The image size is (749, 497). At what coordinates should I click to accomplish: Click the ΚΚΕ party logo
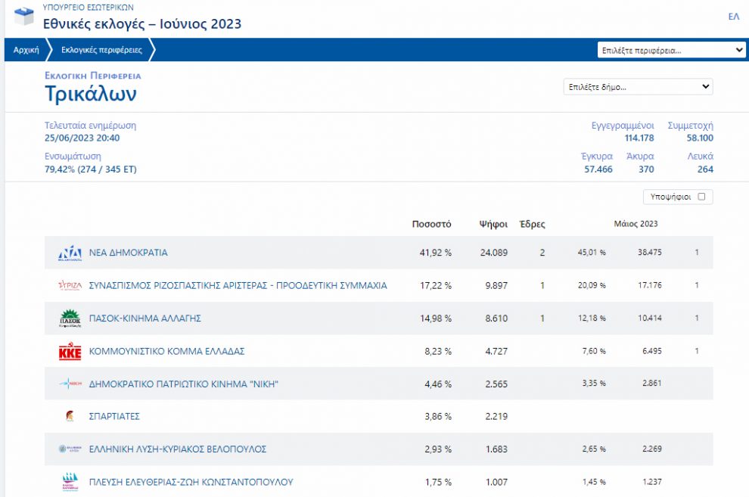[70, 352]
